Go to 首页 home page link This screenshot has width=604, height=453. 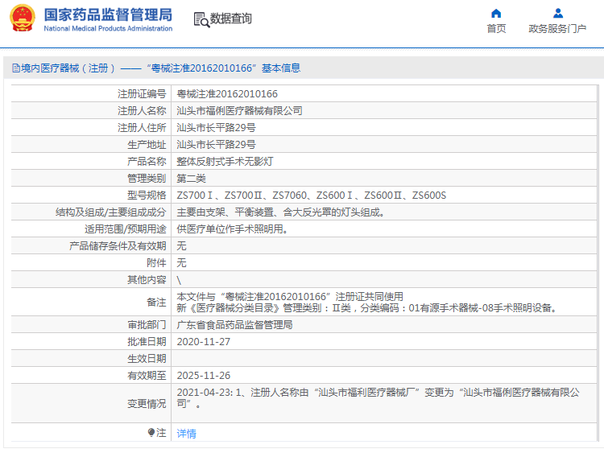point(496,28)
